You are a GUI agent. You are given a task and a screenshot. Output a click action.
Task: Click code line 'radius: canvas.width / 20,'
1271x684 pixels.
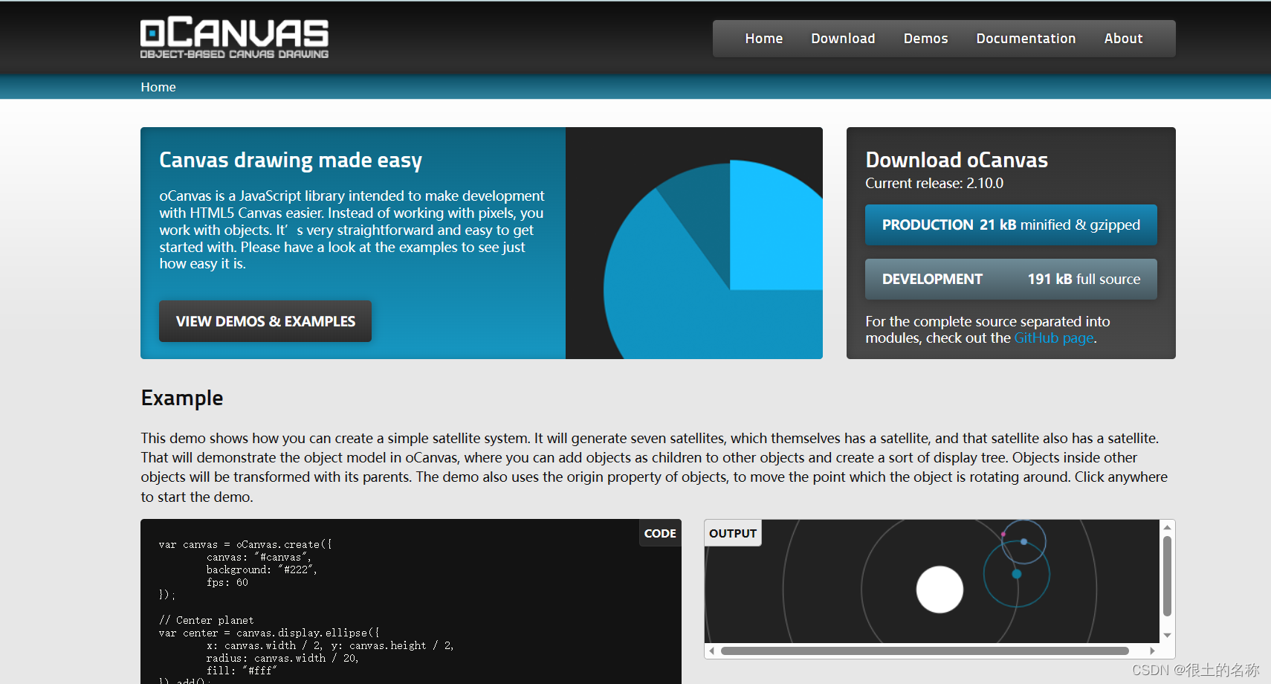[282, 658]
